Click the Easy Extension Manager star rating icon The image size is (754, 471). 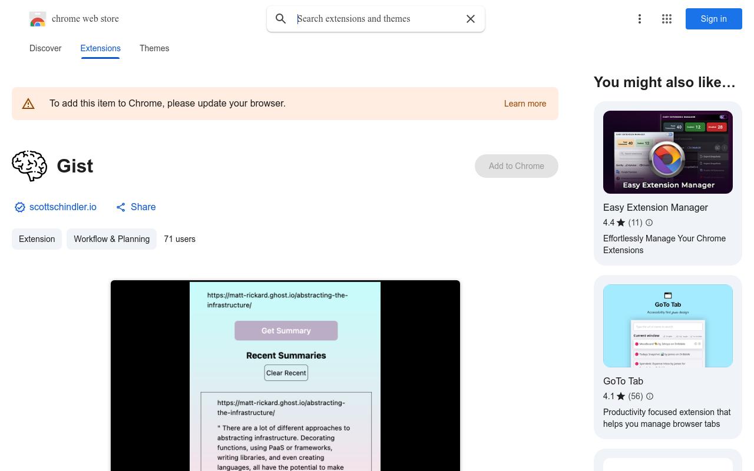tap(621, 223)
